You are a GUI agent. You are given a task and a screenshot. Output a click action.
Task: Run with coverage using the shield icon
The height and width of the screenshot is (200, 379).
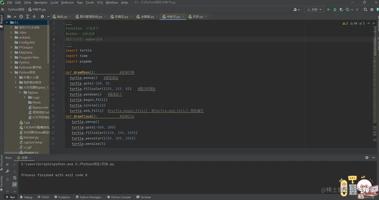[x=341, y=10]
